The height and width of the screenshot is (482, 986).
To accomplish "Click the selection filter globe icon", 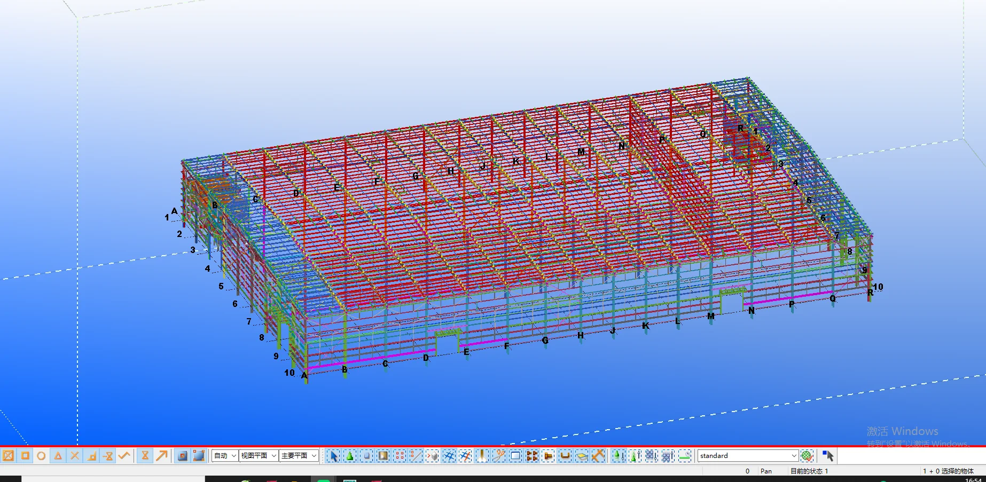I will (807, 456).
